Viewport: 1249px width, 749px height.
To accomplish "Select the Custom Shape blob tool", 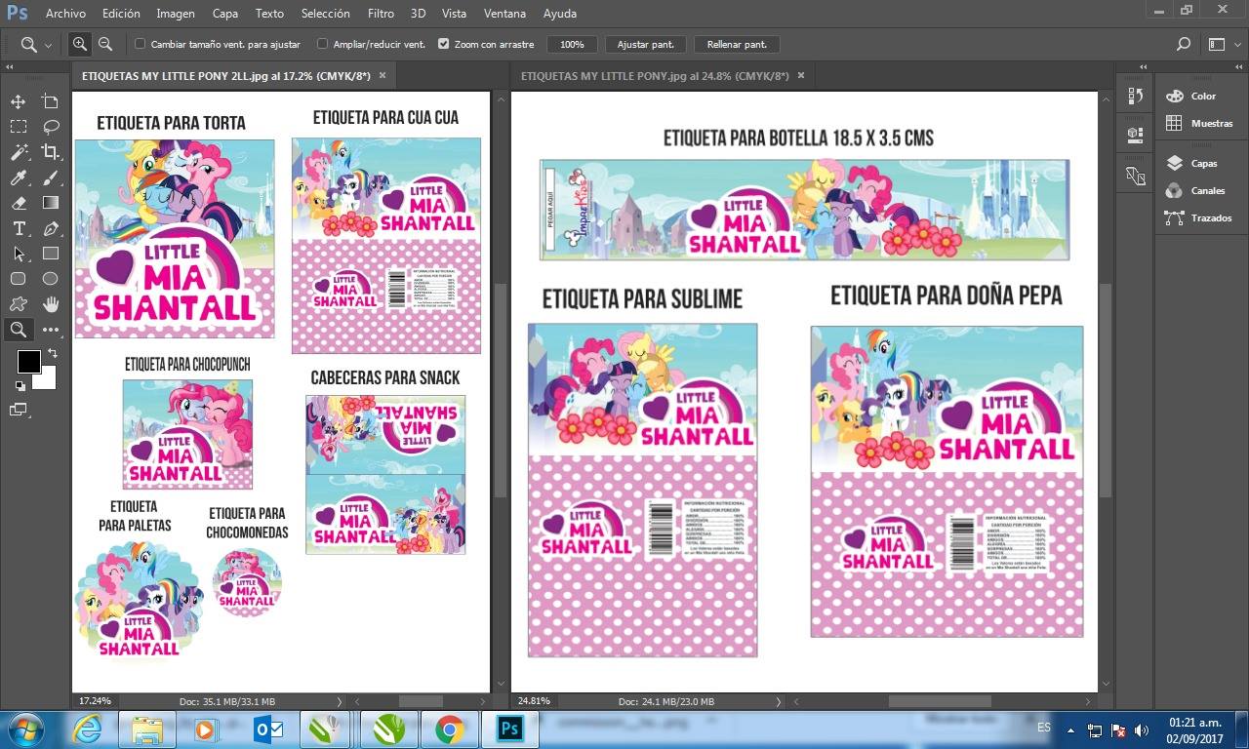I will tap(18, 304).
